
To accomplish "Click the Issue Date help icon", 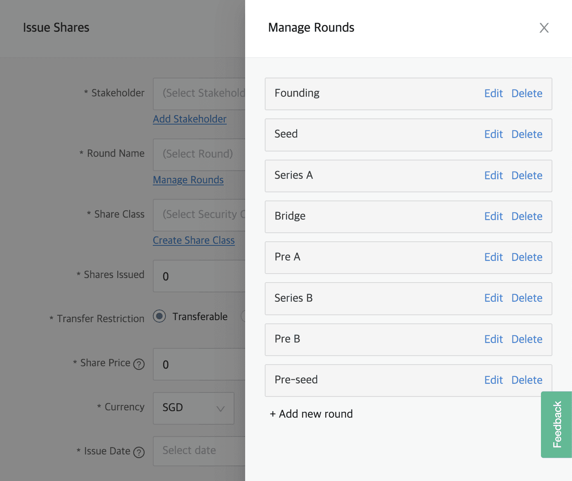I will (x=139, y=452).
